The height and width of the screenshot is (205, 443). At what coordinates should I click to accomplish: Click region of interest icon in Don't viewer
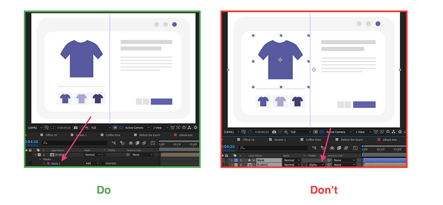point(315,132)
